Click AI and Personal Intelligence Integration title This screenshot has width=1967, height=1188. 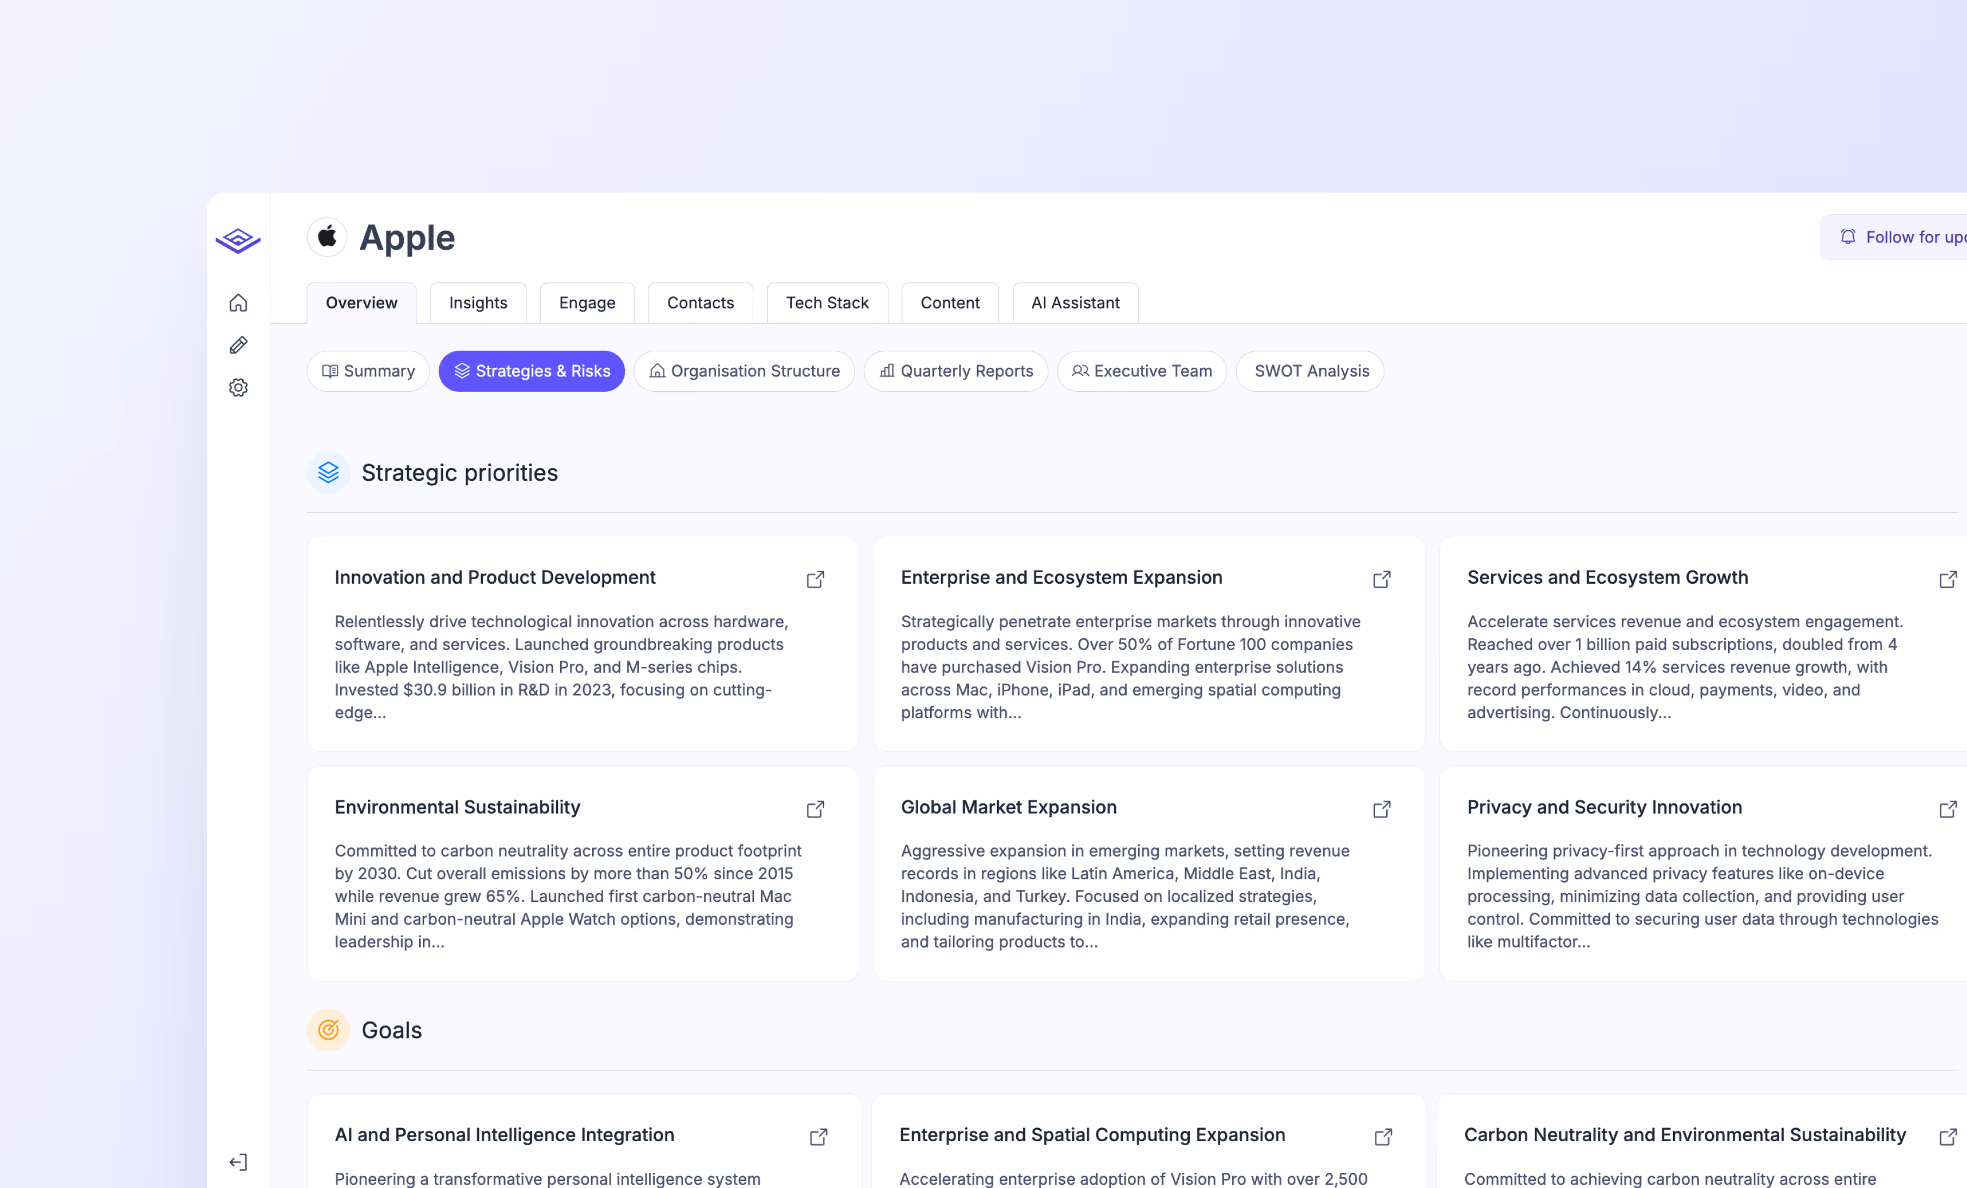(x=505, y=1135)
